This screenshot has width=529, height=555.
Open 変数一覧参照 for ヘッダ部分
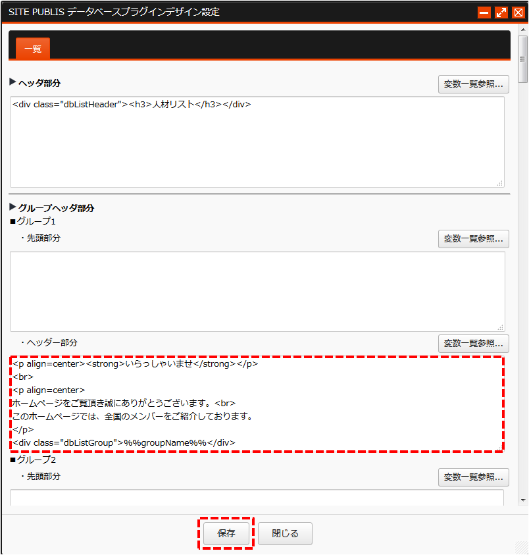click(474, 84)
